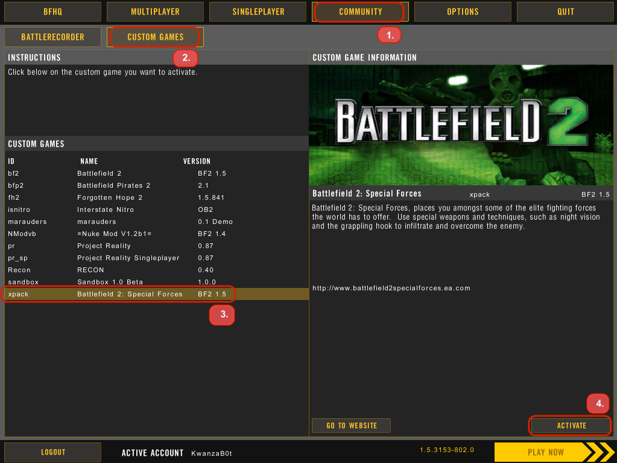Viewport: 617px width, 463px height.
Task: Select the bf2 Battlefield 2 row
Action: coord(157,173)
